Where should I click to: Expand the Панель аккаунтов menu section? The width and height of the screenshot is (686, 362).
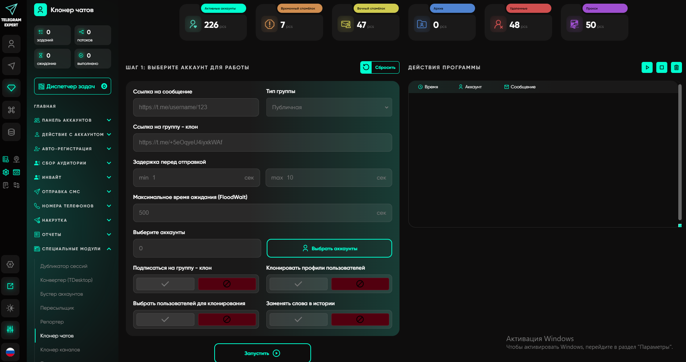click(x=73, y=120)
